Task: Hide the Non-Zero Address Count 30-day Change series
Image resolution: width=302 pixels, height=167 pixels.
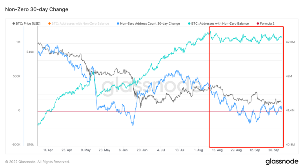Action: (x=150, y=23)
